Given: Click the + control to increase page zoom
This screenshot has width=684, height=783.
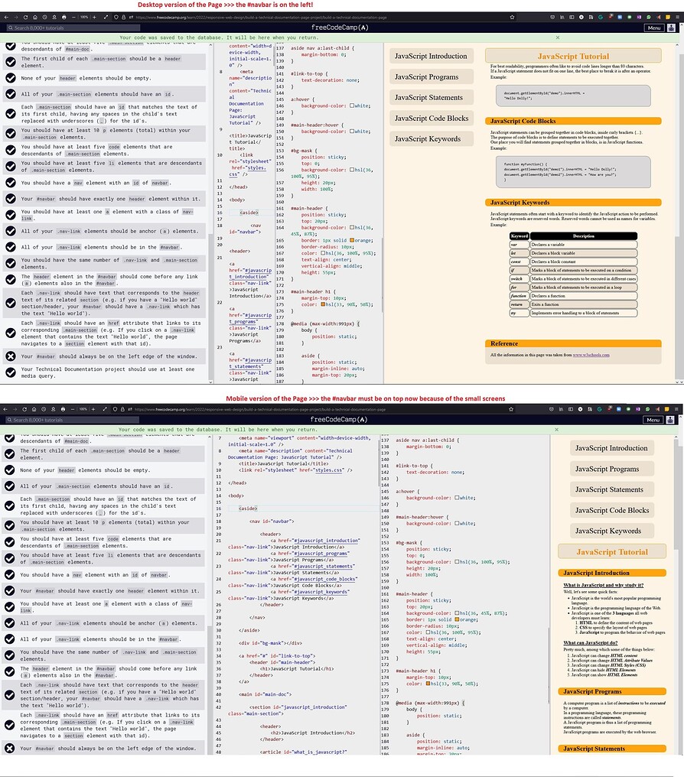Looking at the screenshot, I should [94, 17].
